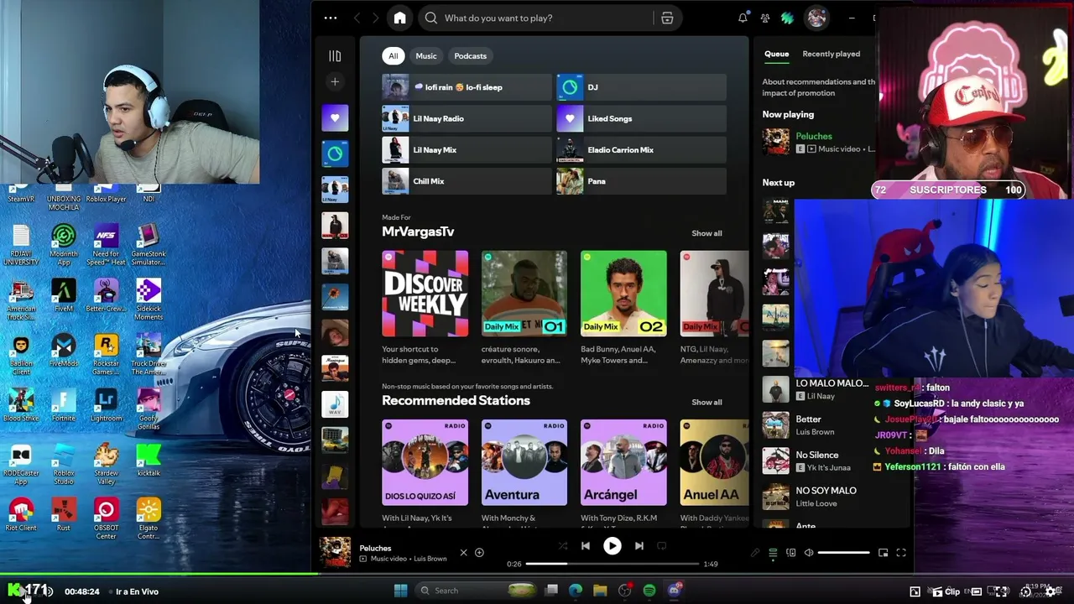
Task: Click the search field in Spotify
Action: [x=537, y=18]
